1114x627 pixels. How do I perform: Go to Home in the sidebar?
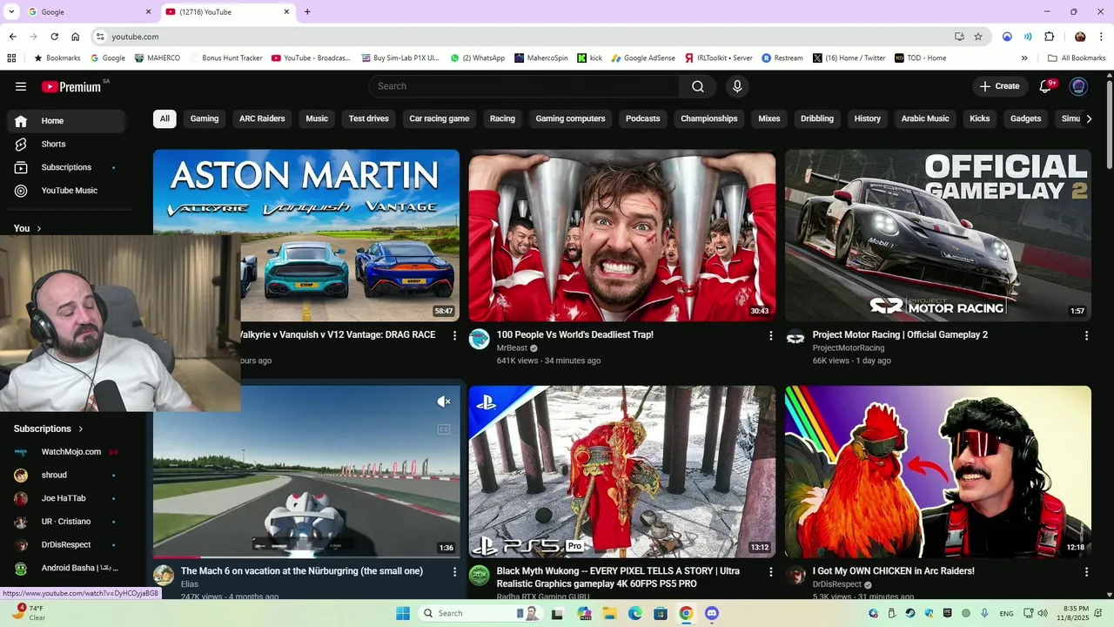(66, 121)
